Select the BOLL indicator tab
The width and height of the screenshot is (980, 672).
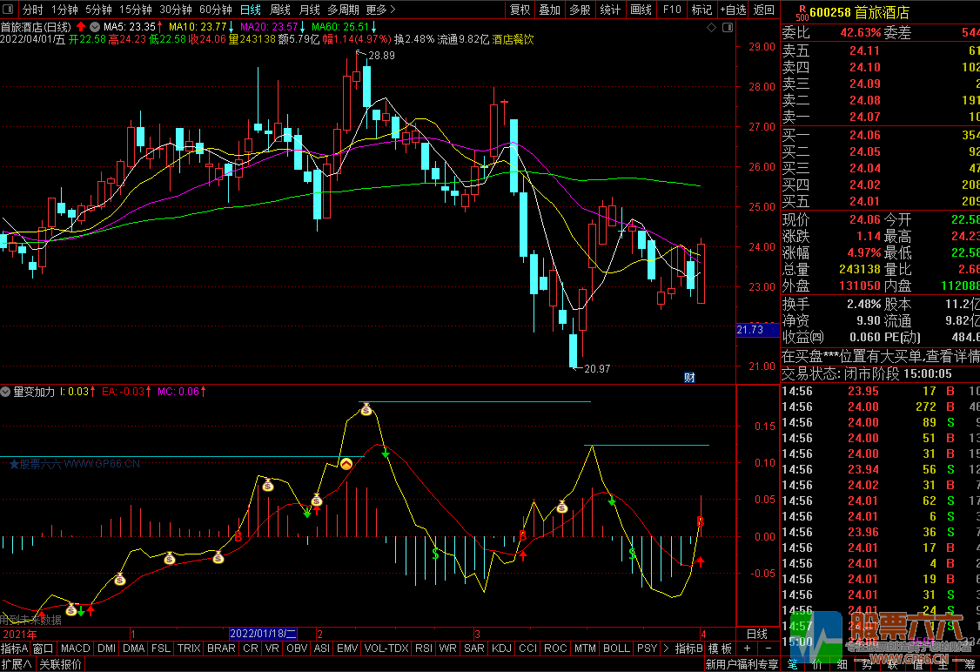click(616, 648)
